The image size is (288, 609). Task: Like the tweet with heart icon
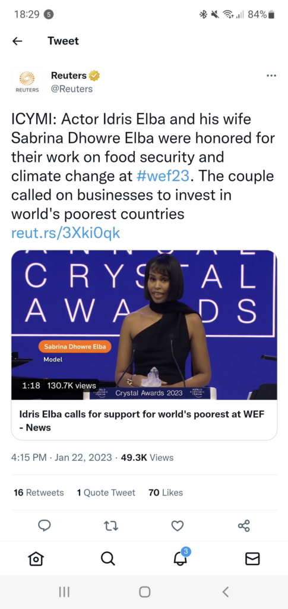click(177, 526)
